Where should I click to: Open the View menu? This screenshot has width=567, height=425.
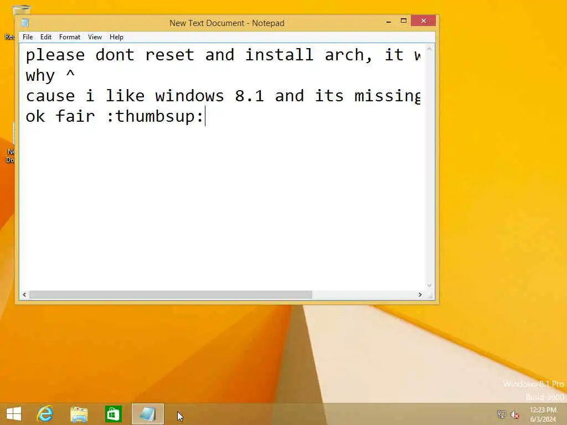click(x=95, y=37)
